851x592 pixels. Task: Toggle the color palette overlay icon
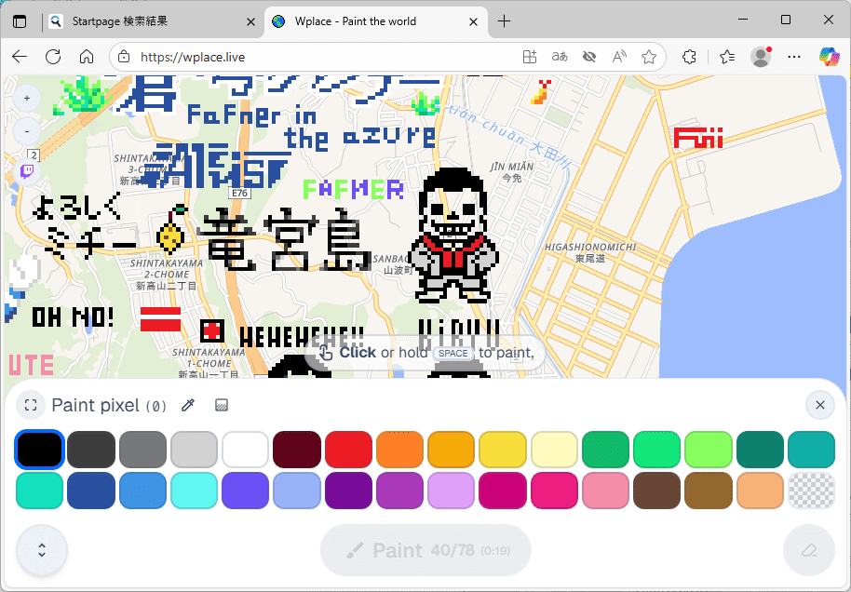(222, 405)
